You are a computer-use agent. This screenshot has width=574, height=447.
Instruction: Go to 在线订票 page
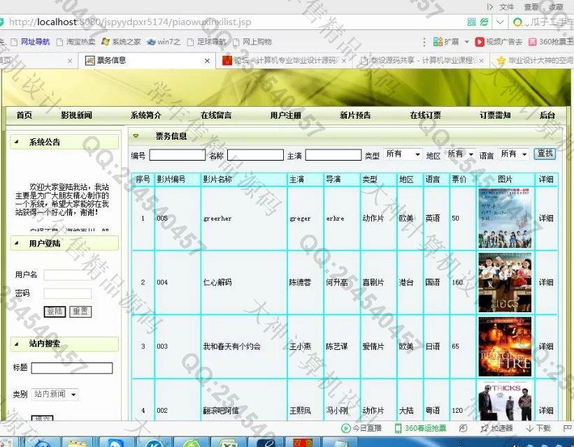point(425,115)
